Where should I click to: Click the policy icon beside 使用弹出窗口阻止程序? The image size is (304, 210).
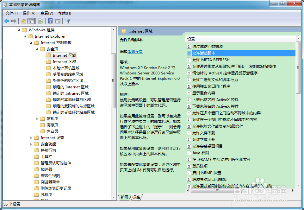point(189,86)
